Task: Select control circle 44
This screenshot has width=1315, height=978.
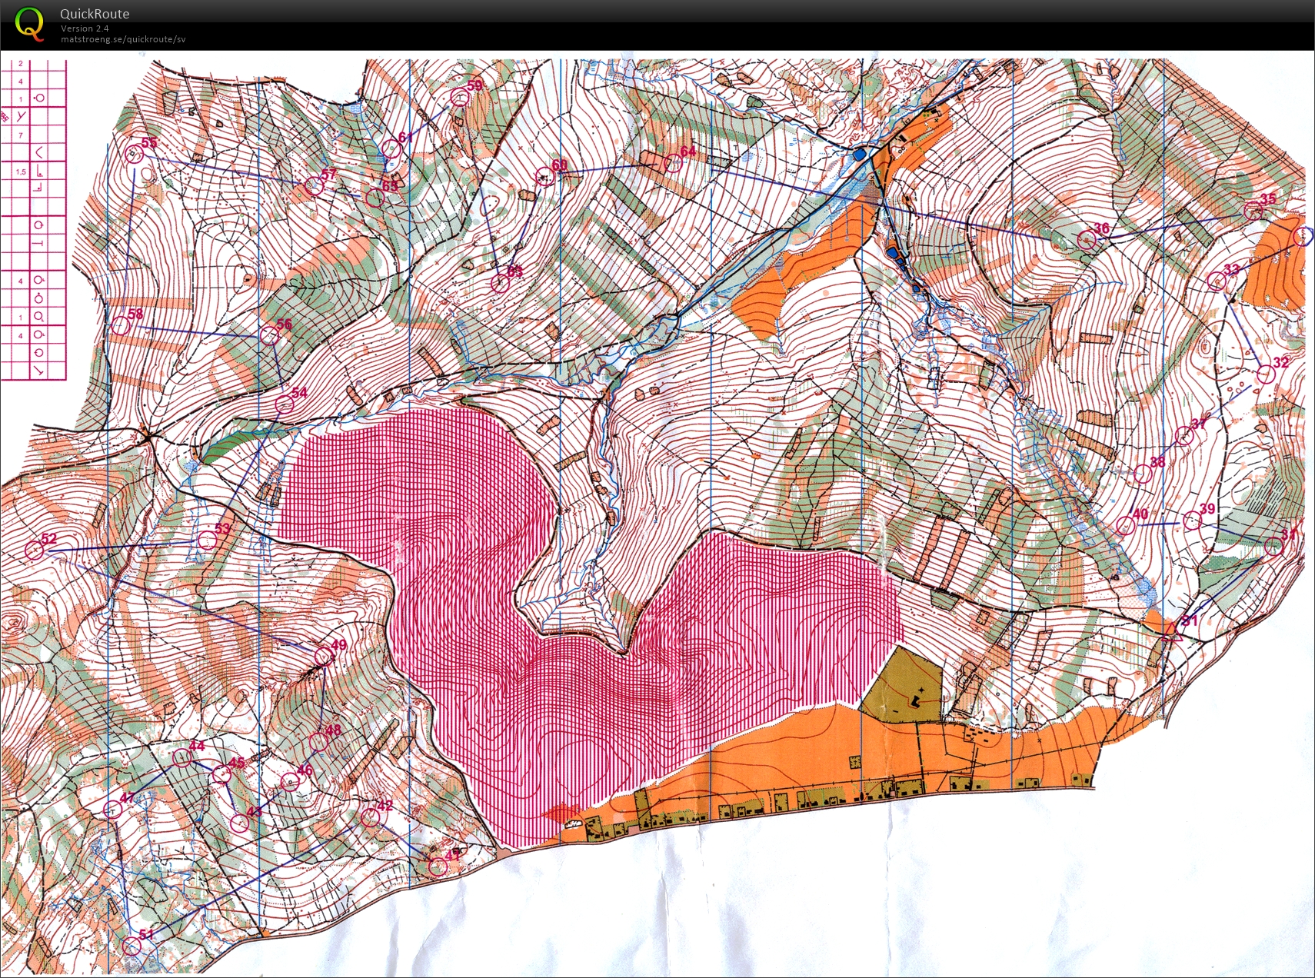Action: coord(181,757)
